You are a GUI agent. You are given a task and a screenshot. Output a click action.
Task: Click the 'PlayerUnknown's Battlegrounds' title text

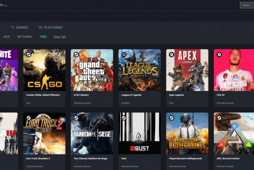click(x=185, y=159)
